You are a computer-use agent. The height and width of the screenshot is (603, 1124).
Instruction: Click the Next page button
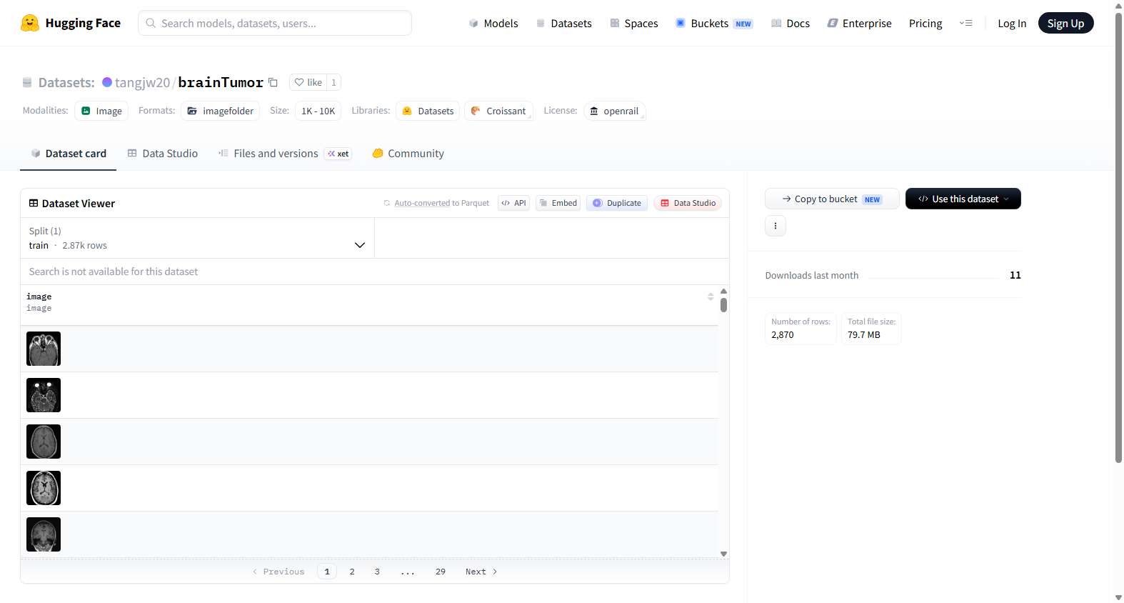(x=481, y=572)
